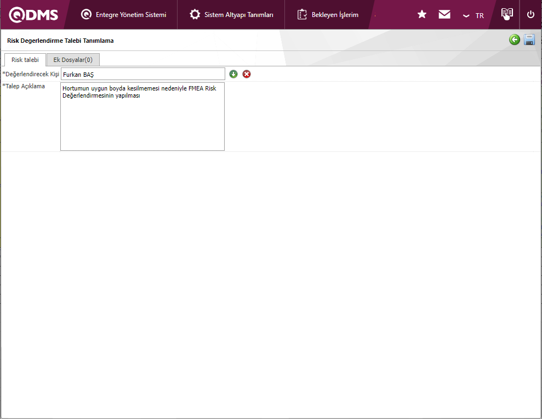Expand the TR language dropdown
Viewport: 542px width, 419px height.
coord(473,15)
